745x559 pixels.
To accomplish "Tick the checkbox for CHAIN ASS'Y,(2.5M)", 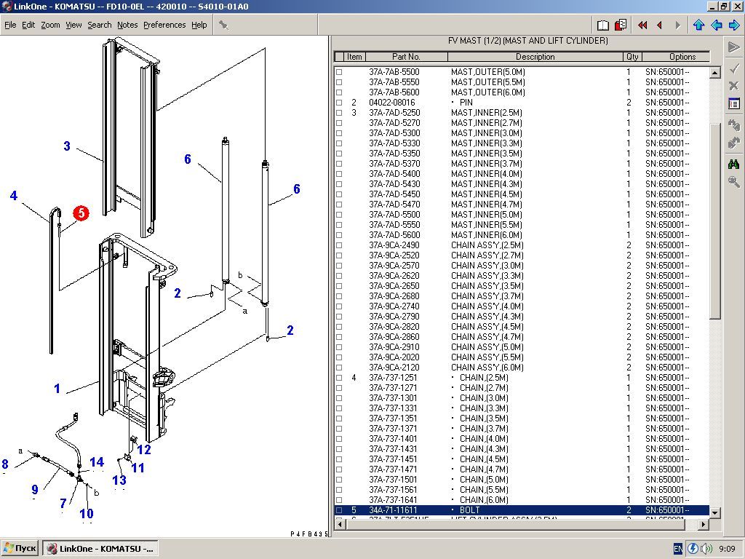I will point(339,245).
